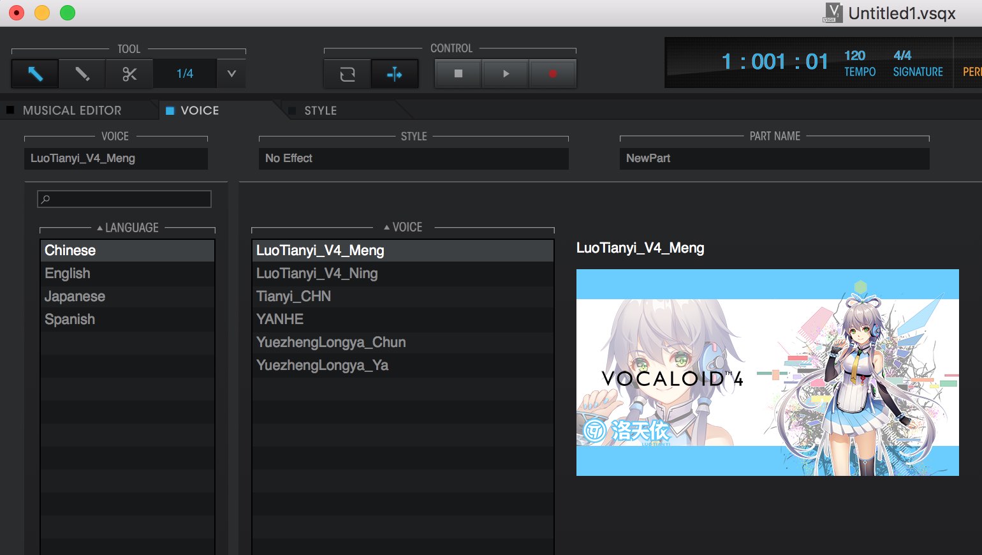Click the Untitled1.vsqx document icon

tap(833, 13)
